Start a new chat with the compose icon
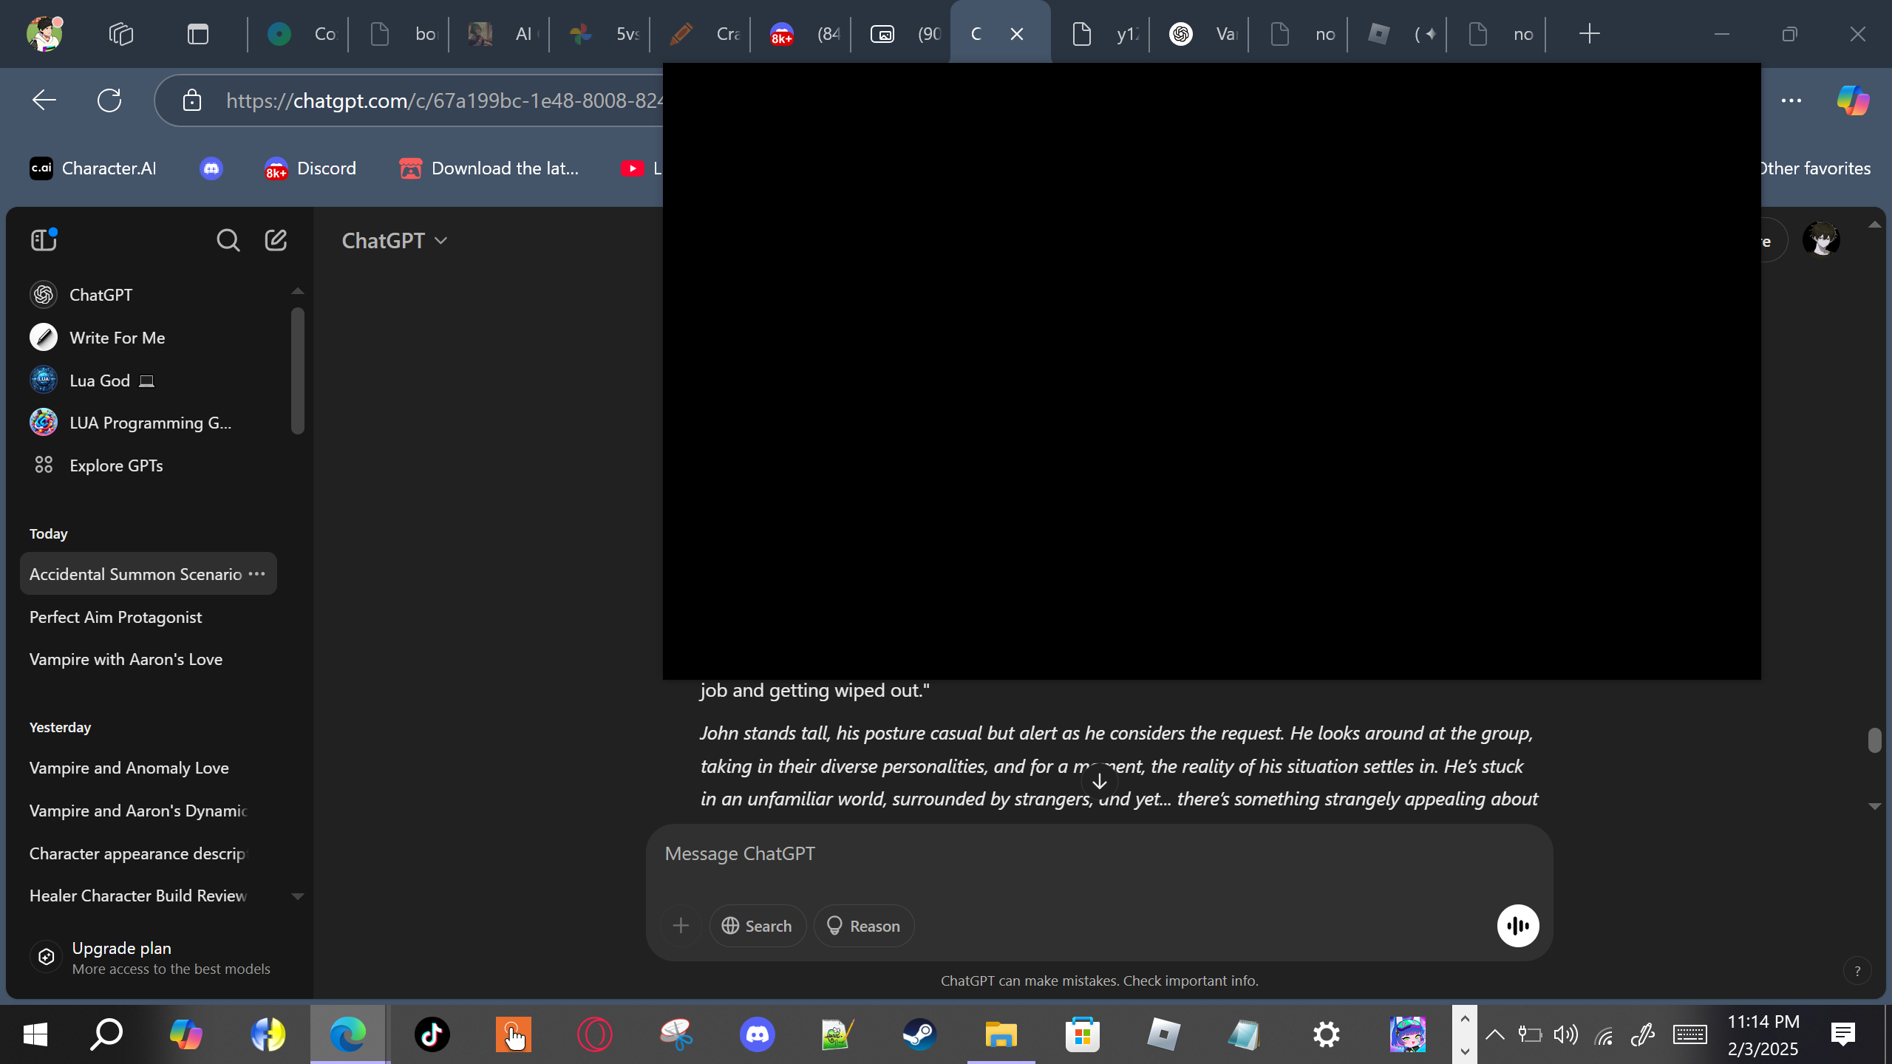Viewport: 1892px width, 1064px height. pyautogui.click(x=276, y=240)
